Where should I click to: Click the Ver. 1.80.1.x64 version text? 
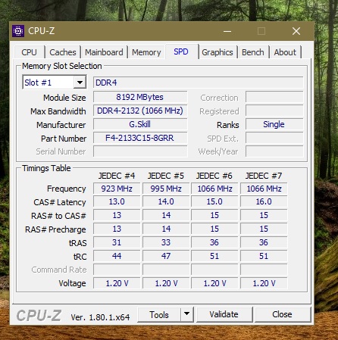point(100,317)
